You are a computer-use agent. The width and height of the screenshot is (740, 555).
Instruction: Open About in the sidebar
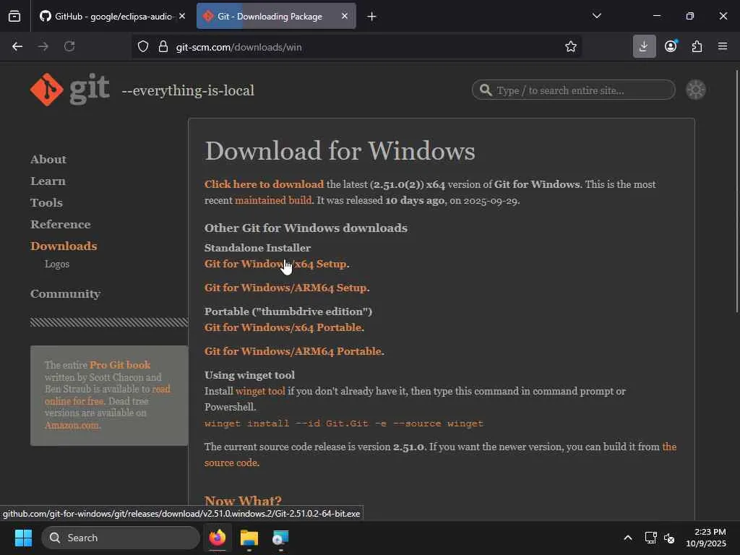tap(48, 160)
